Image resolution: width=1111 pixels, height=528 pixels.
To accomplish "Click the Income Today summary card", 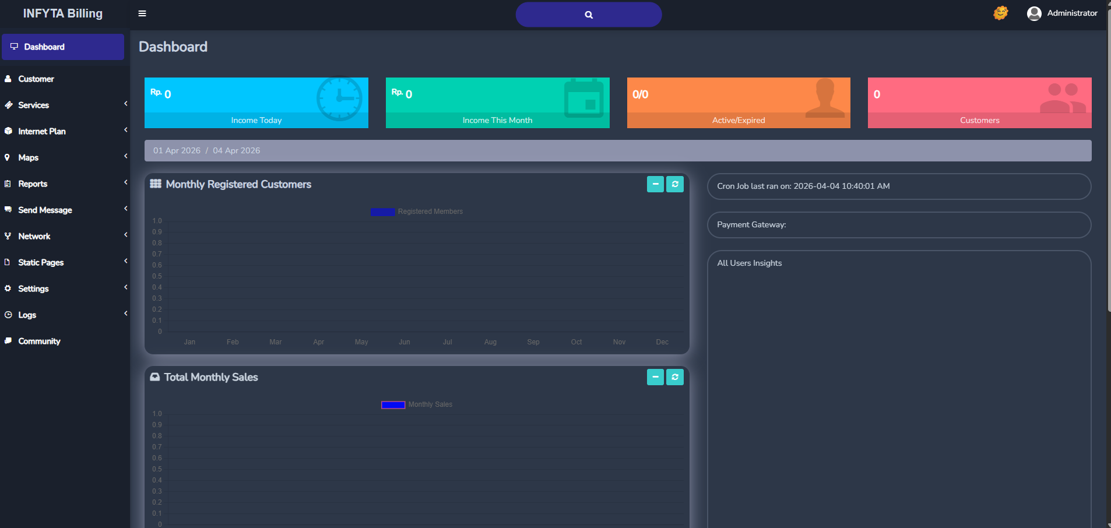I will click(256, 103).
